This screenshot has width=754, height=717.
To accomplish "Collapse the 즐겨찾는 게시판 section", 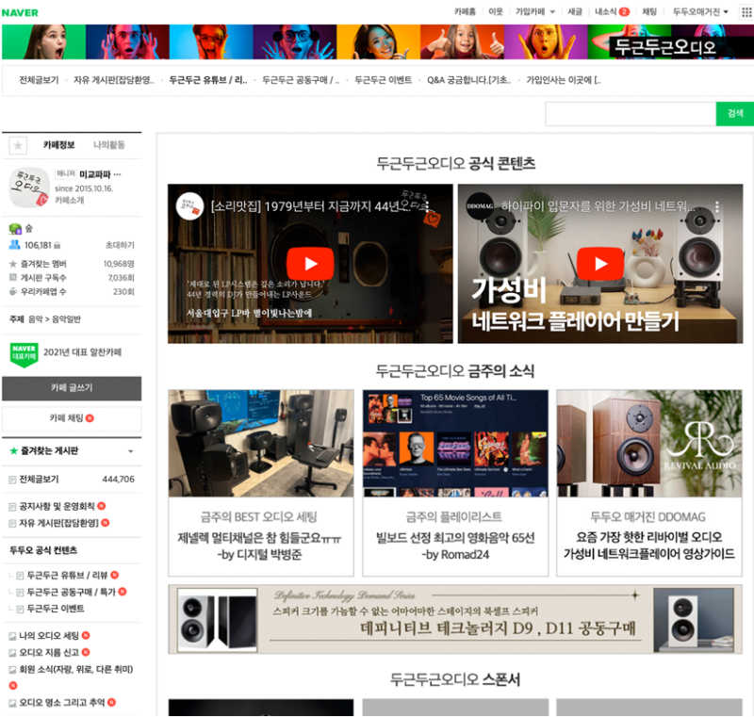I will (x=130, y=451).
